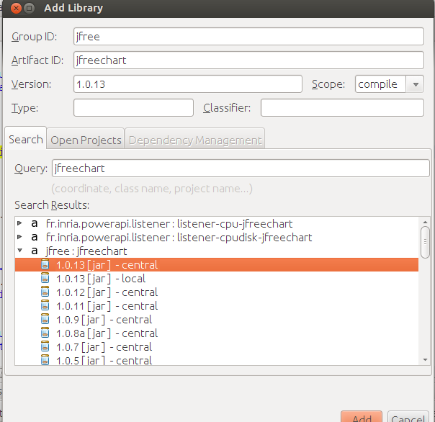Image resolution: width=435 pixels, height=422 pixels.
Task: Select '1.0.9 [jar] - central' row
Action: (x=217, y=319)
